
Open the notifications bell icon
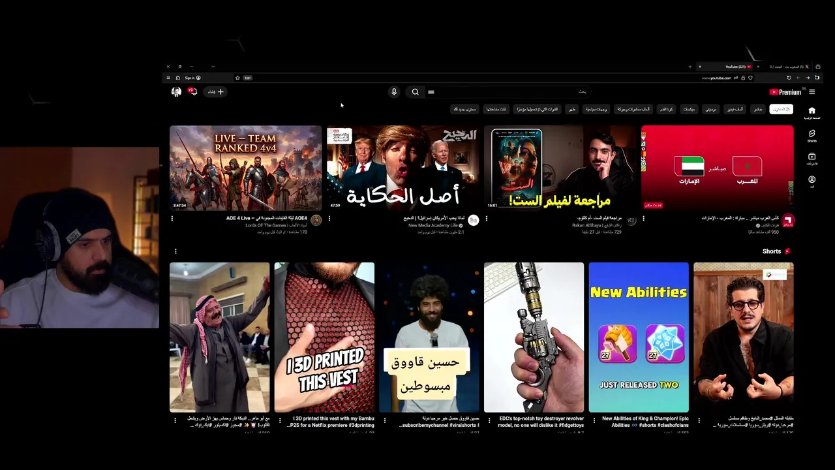coord(192,92)
